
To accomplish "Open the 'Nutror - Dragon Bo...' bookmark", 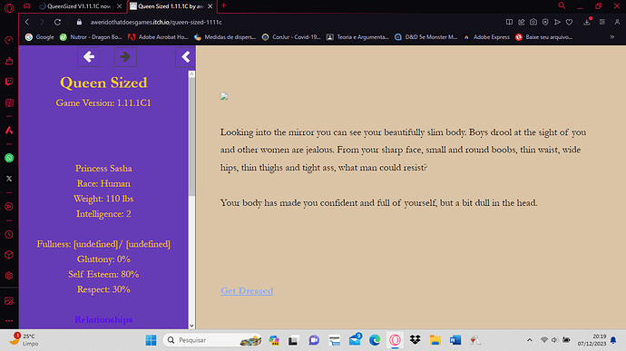I will (91, 37).
